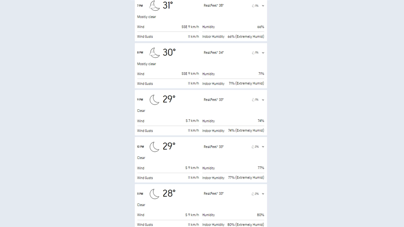
Task: Expand the 10 PM hourly forecast chevron
Action: pyautogui.click(x=263, y=147)
